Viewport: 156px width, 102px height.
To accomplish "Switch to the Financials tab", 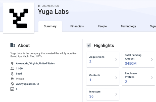I will pyautogui.click(x=77, y=26).
